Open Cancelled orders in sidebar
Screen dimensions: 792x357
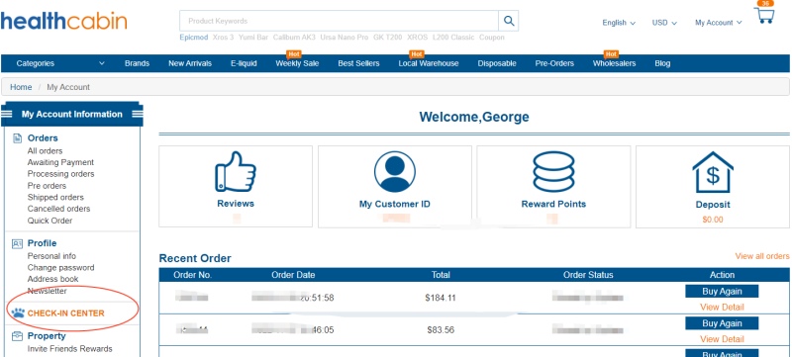point(58,209)
